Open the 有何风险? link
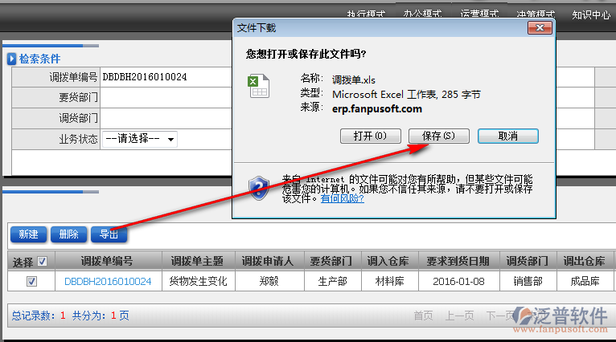Screen dimensions: 616x342 [343, 198]
